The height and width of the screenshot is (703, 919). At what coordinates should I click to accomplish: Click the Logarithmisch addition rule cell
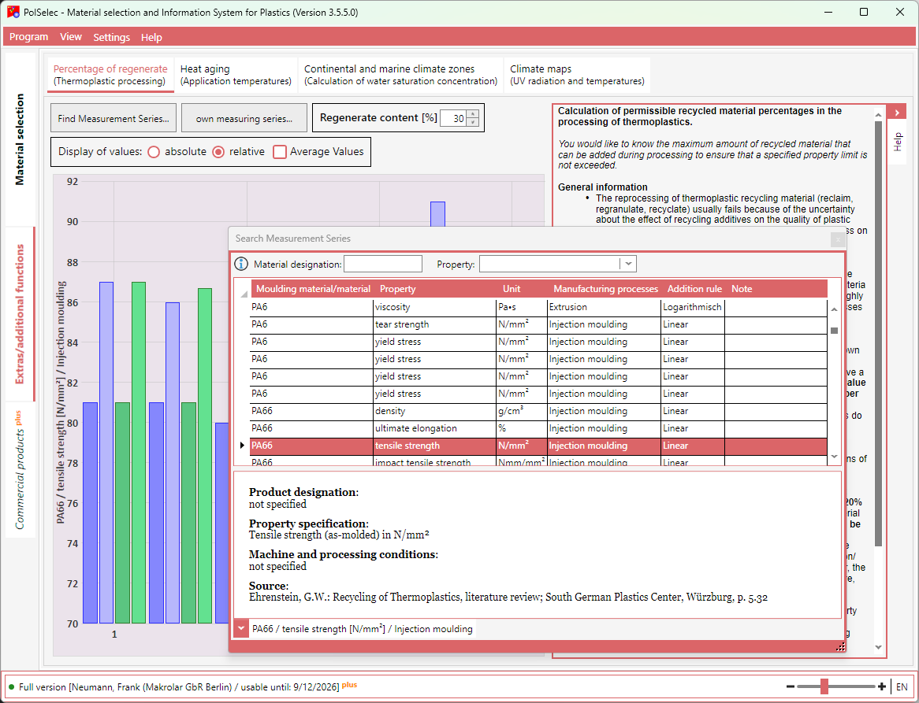pos(692,307)
